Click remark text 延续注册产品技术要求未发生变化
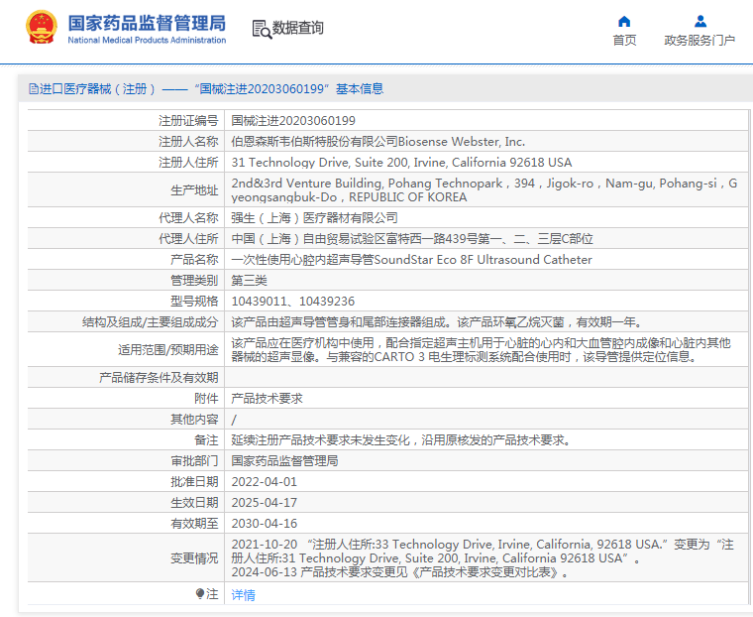Screen dimensions: 753x617 400,440
